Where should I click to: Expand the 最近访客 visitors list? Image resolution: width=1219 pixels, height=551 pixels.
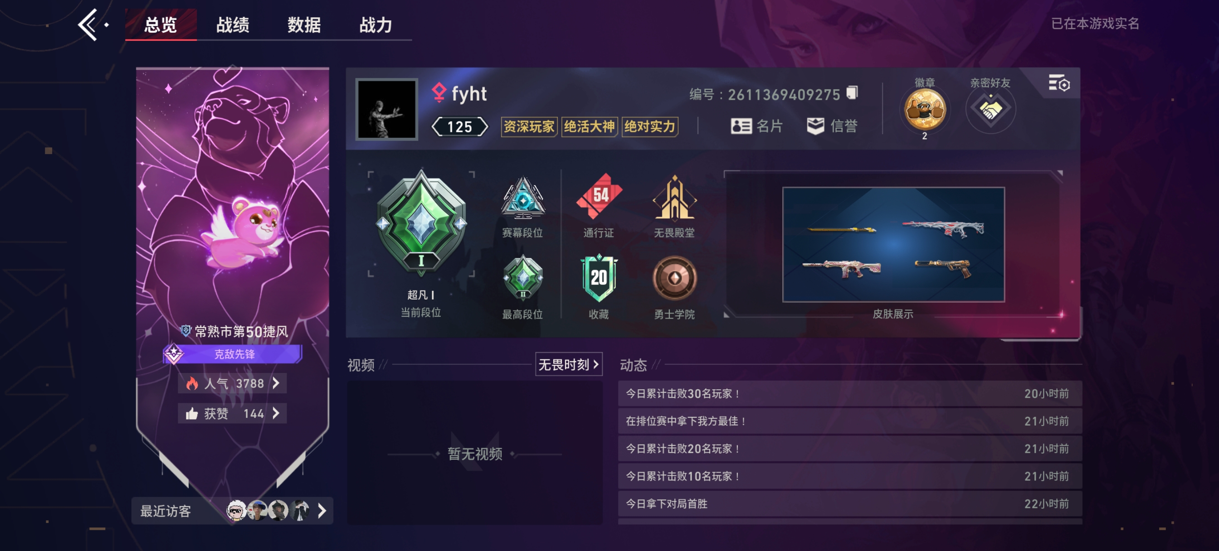click(232, 511)
